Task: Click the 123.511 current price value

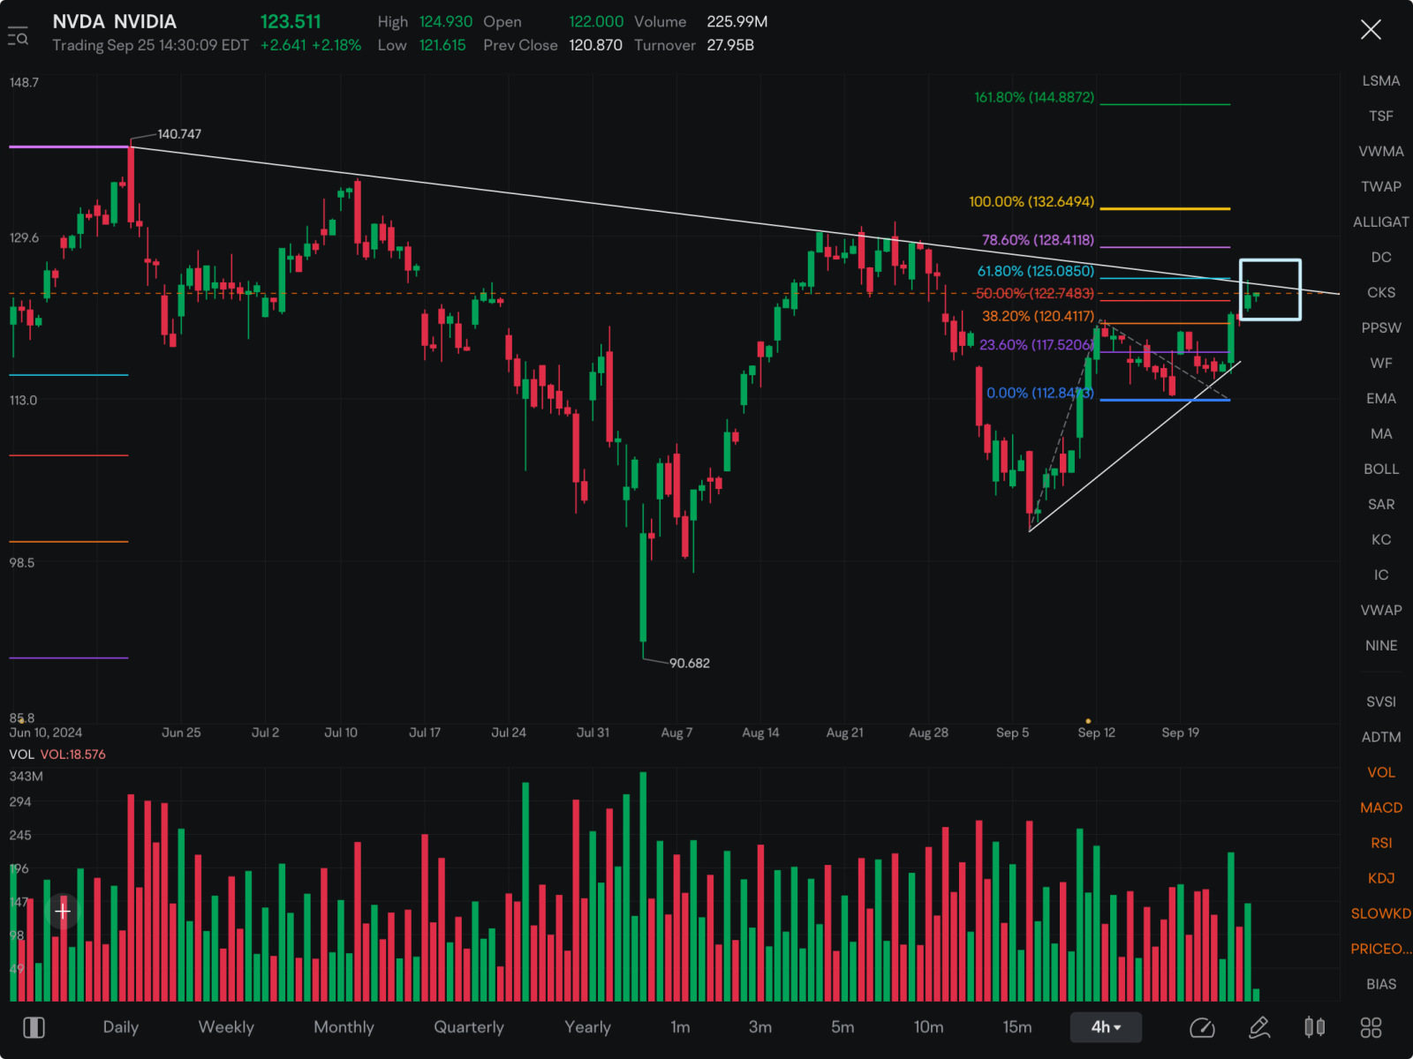Action: (291, 22)
